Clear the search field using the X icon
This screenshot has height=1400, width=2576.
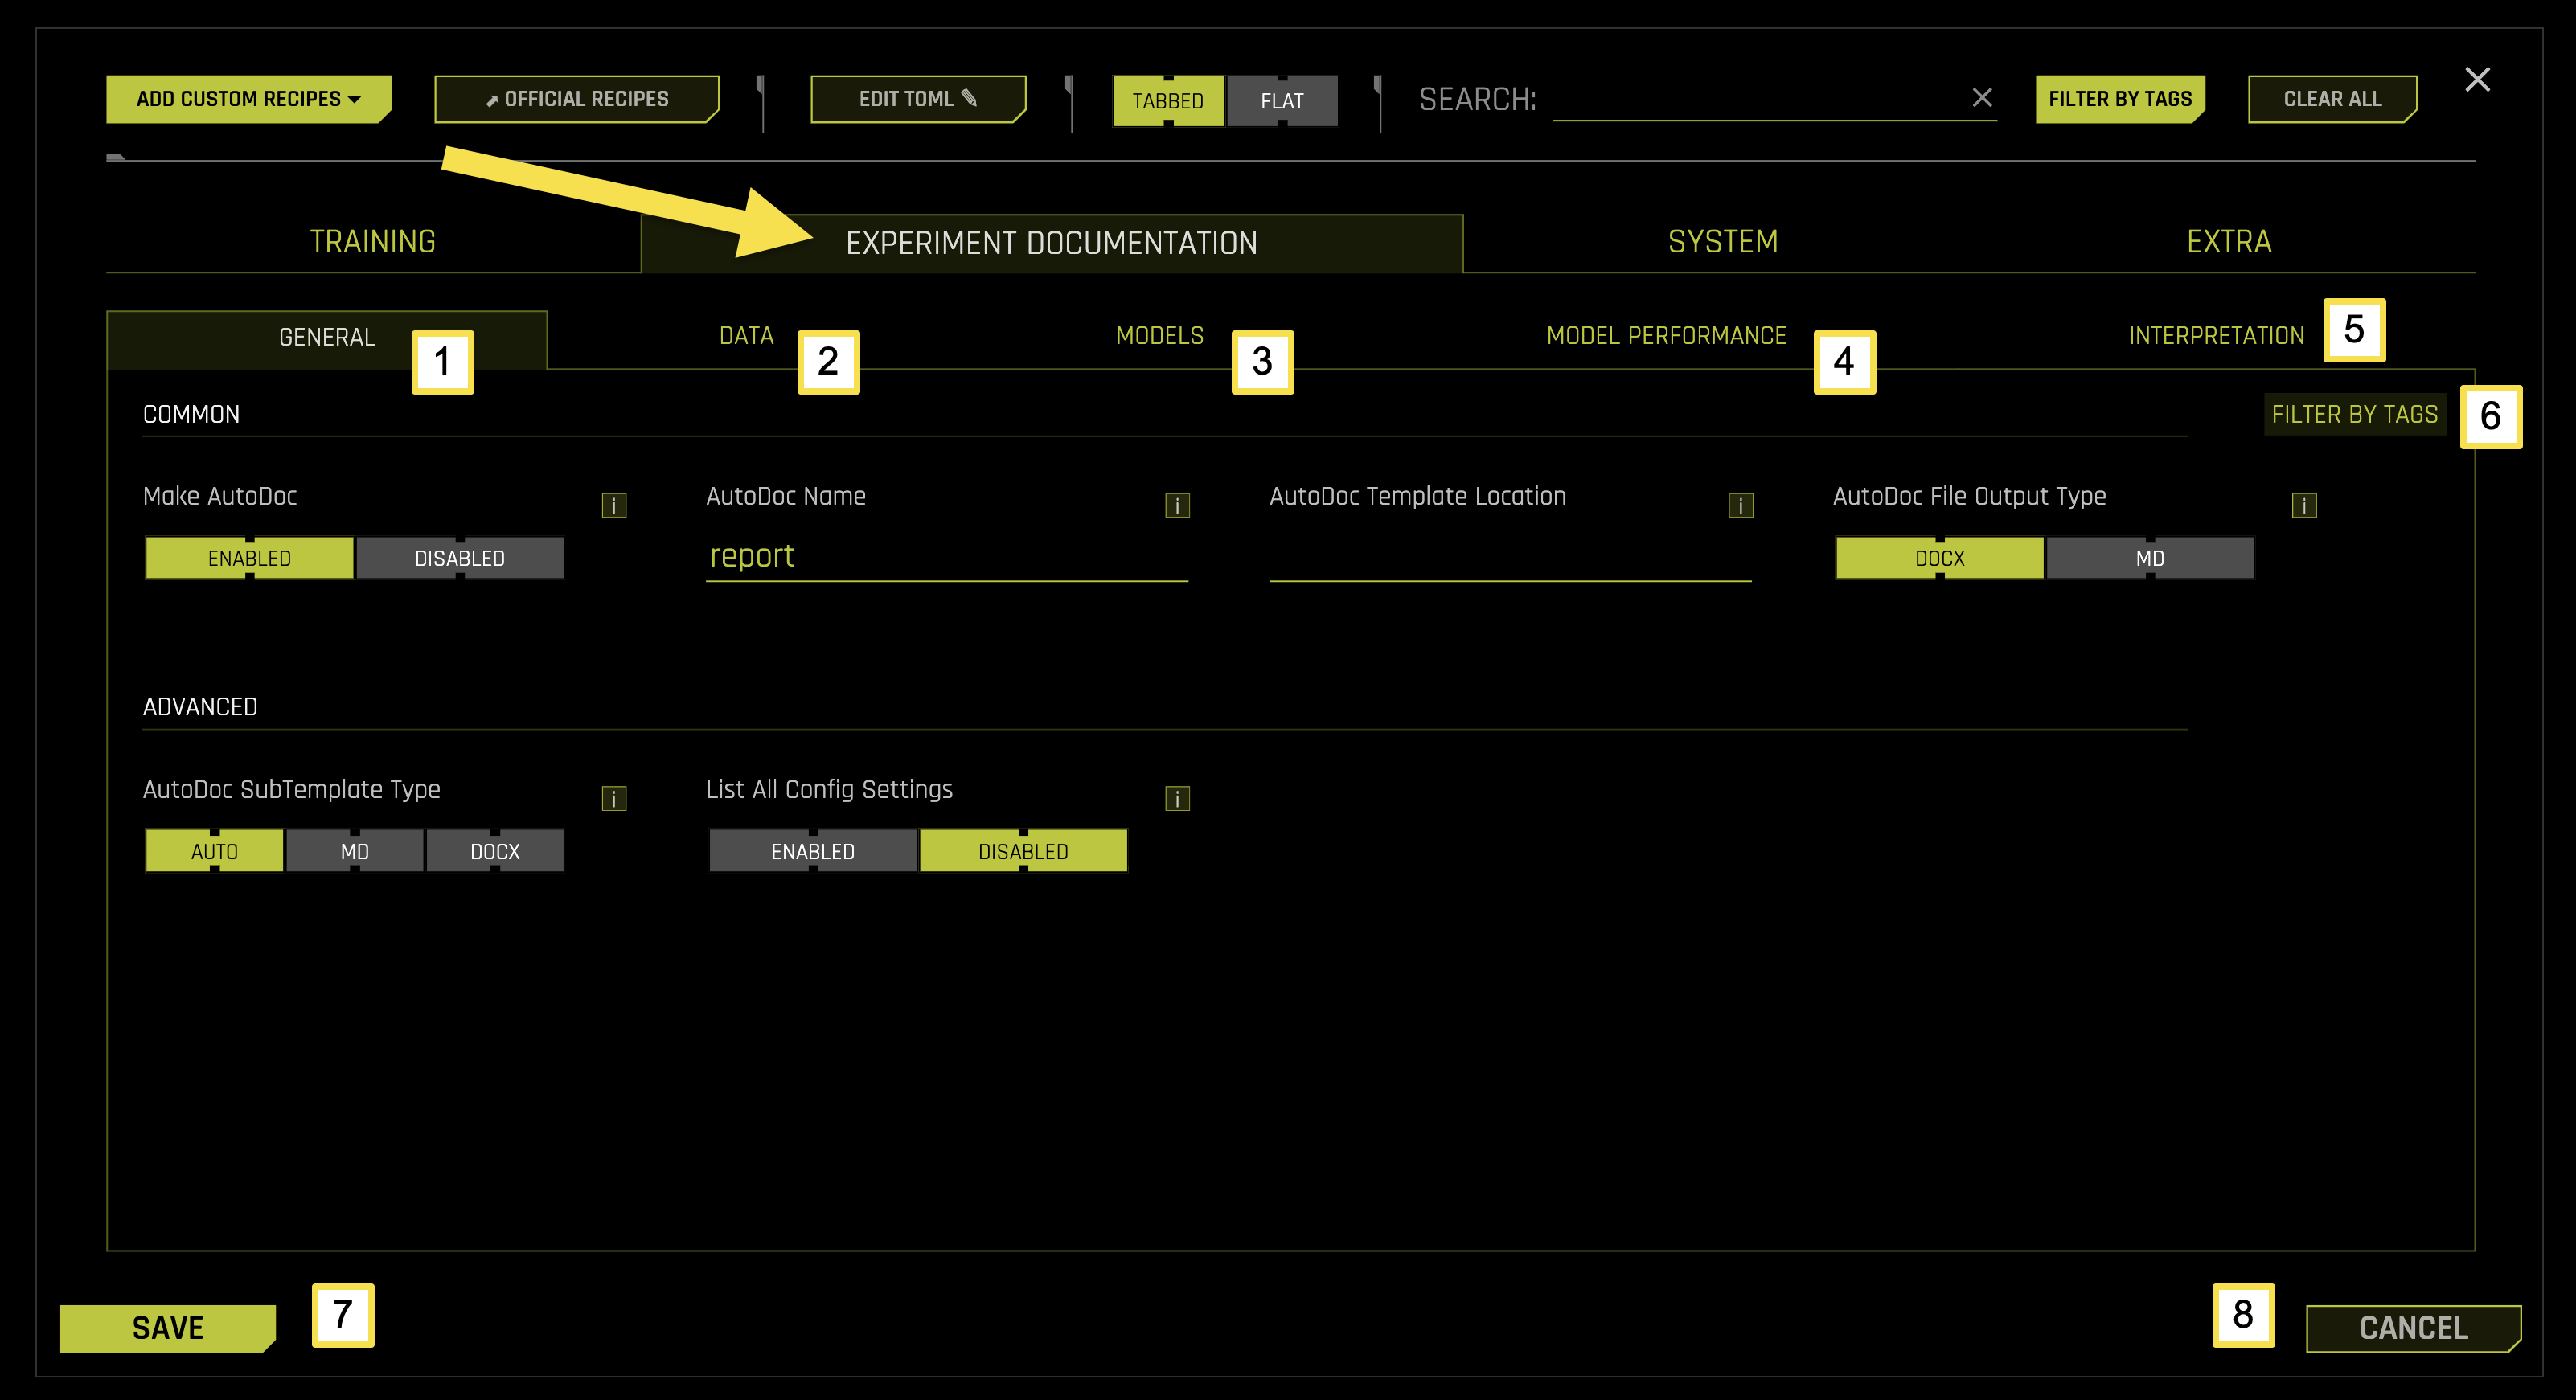pos(1981,98)
